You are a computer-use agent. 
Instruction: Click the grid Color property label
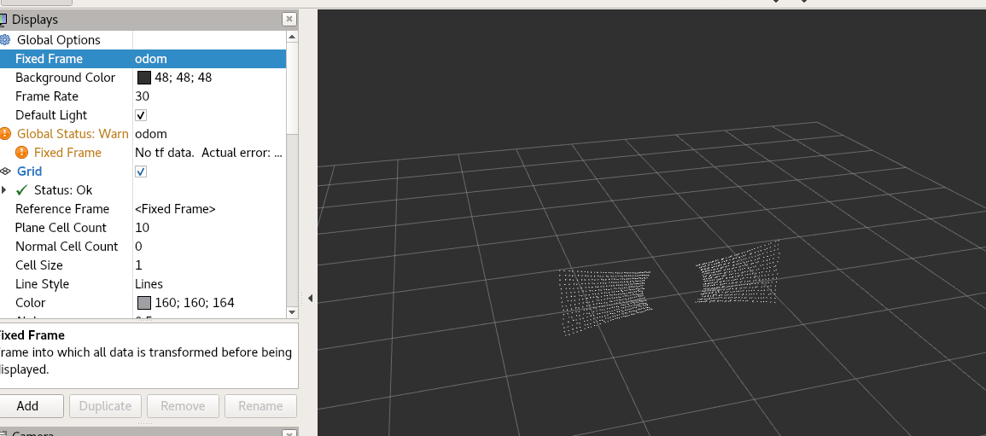click(31, 303)
